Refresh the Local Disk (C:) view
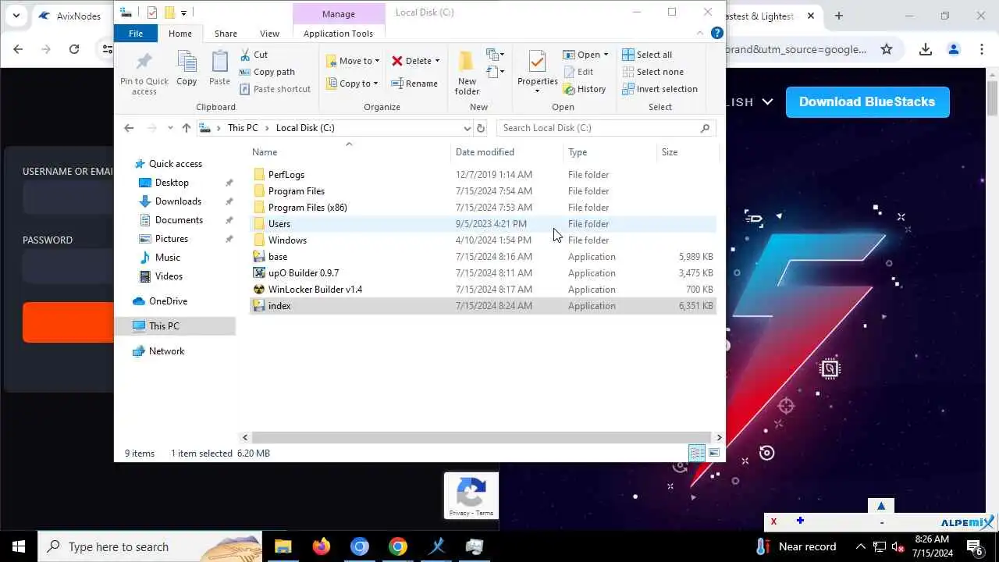 tap(481, 128)
